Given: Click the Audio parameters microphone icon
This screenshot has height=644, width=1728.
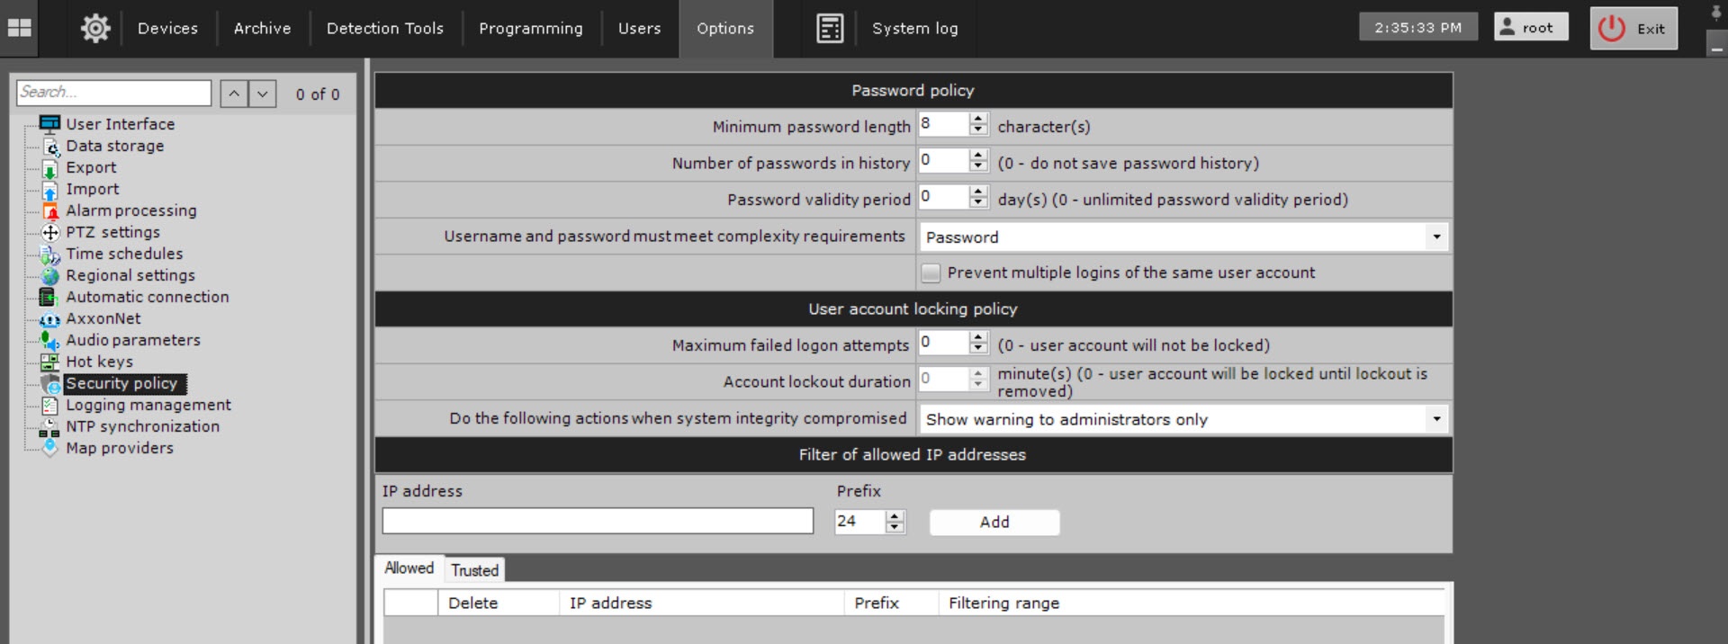Looking at the screenshot, I should click(49, 340).
